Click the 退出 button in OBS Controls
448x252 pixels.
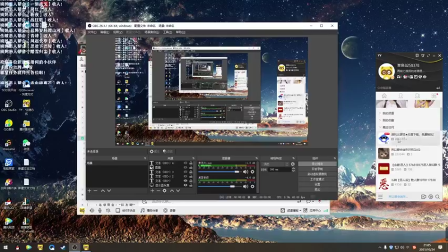317,189
